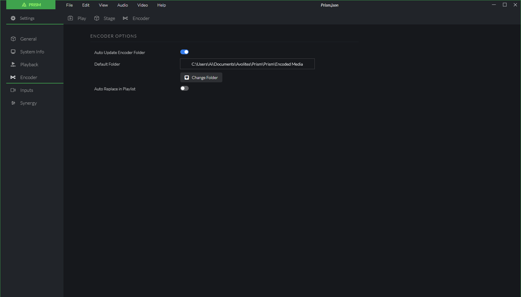Select Encoder in the settings sidebar
Screen dimensions: 521x297
29,77
